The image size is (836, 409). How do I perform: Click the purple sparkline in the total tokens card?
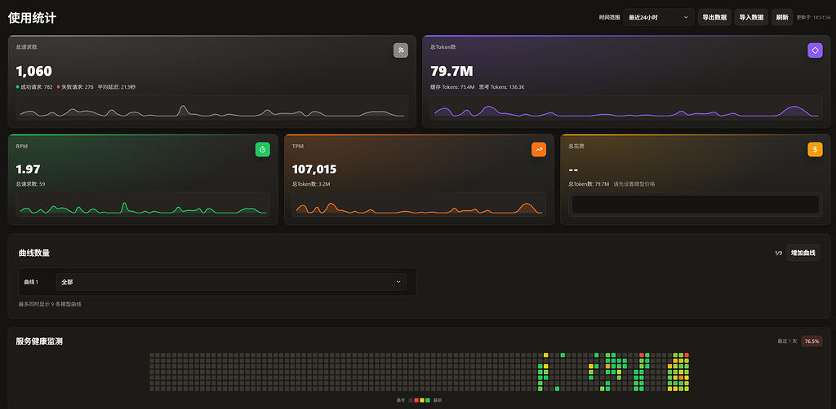(626, 108)
